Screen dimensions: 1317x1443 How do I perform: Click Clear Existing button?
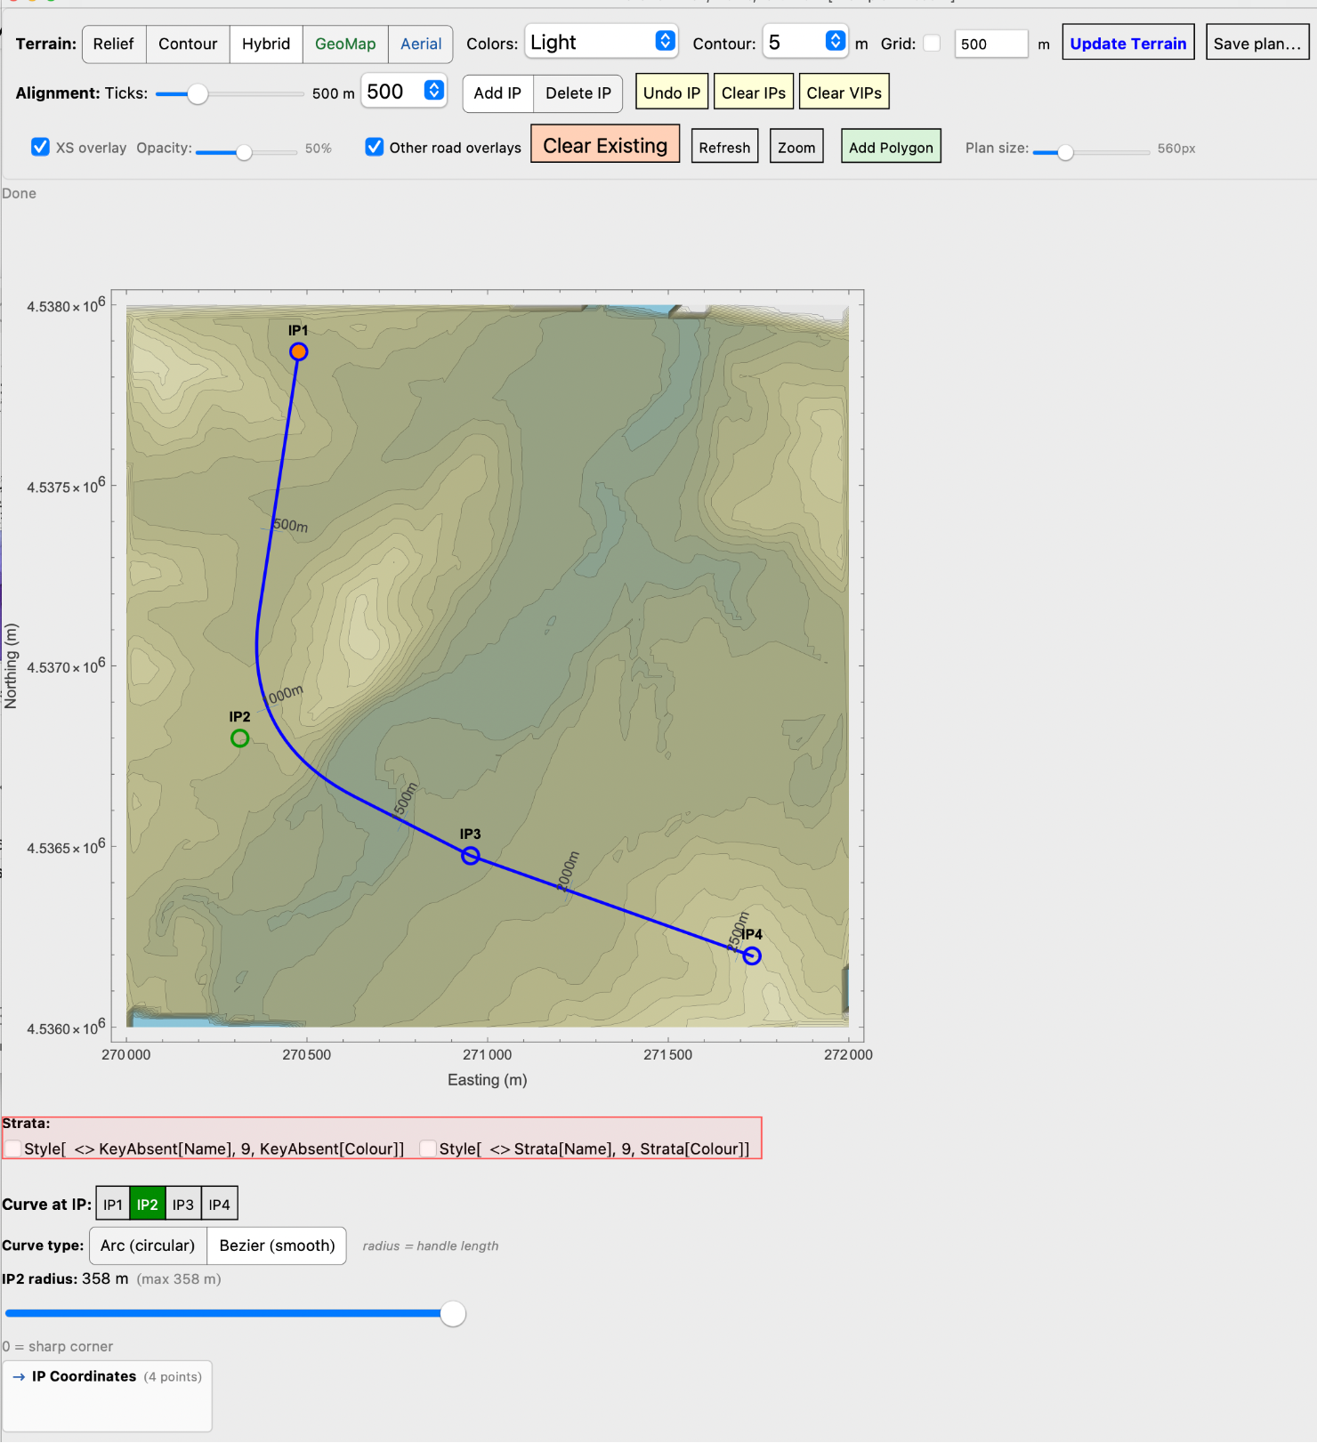point(605,145)
